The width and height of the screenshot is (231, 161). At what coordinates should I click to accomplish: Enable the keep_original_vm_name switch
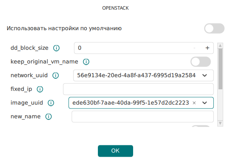pos(200,62)
